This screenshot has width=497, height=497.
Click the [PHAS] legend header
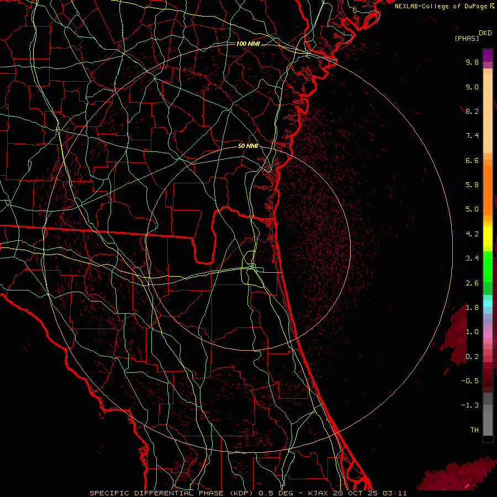click(466, 38)
